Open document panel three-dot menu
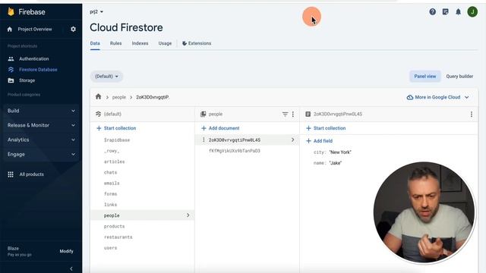The height and width of the screenshot is (273, 486). [472, 115]
